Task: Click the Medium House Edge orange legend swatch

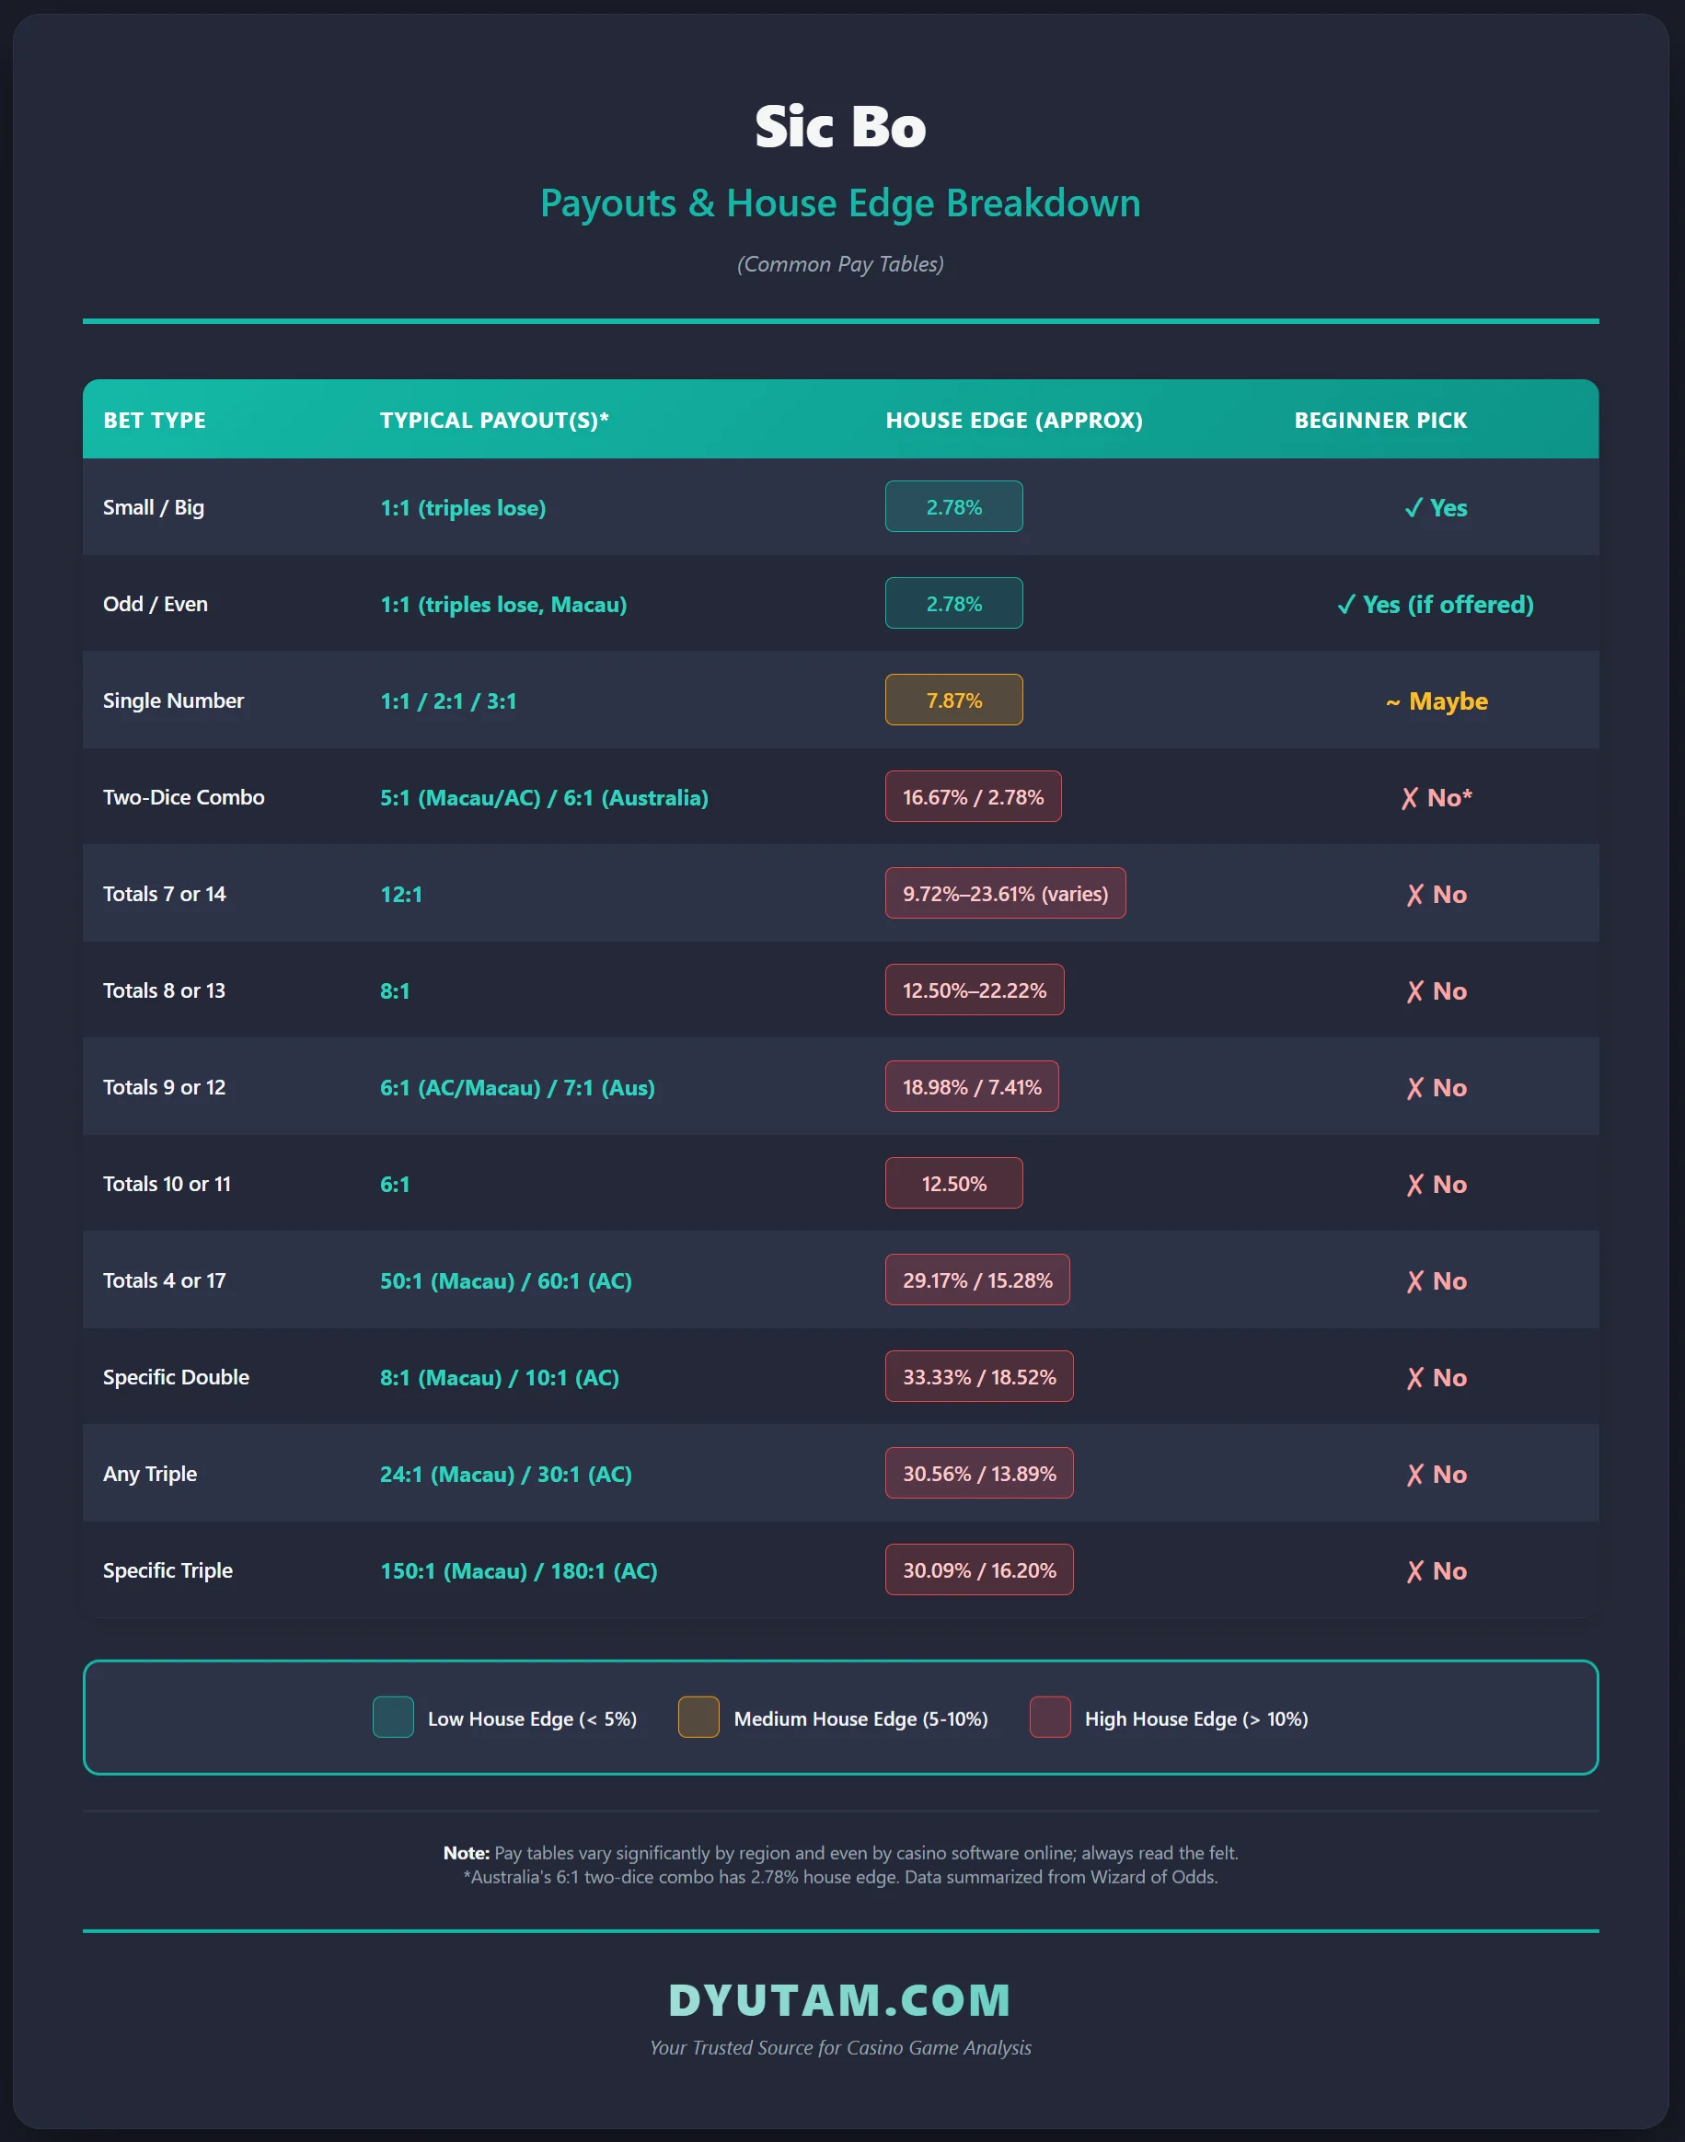Action: [x=698, y=1718]
